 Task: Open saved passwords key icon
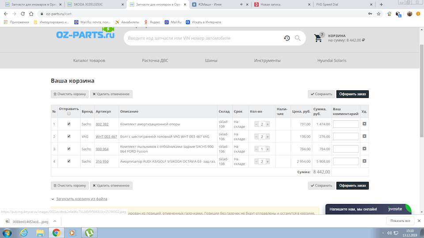pos(370,14)
